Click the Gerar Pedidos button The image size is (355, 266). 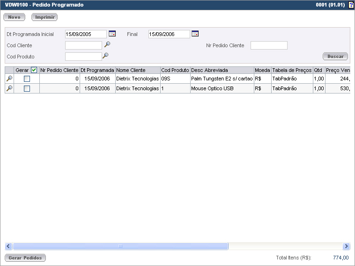25,258
